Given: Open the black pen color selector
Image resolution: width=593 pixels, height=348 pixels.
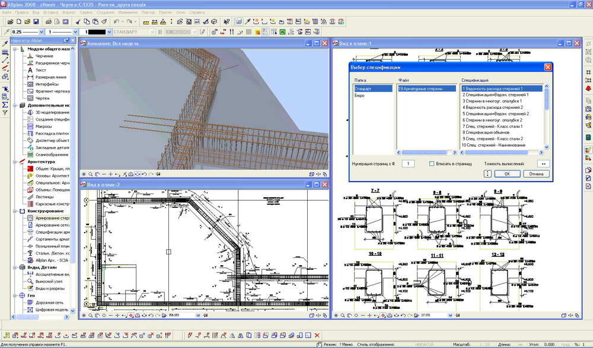Looking at the screenshot, I should [x=98, y=31].
